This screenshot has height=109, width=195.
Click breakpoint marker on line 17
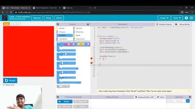pos(91,63)
